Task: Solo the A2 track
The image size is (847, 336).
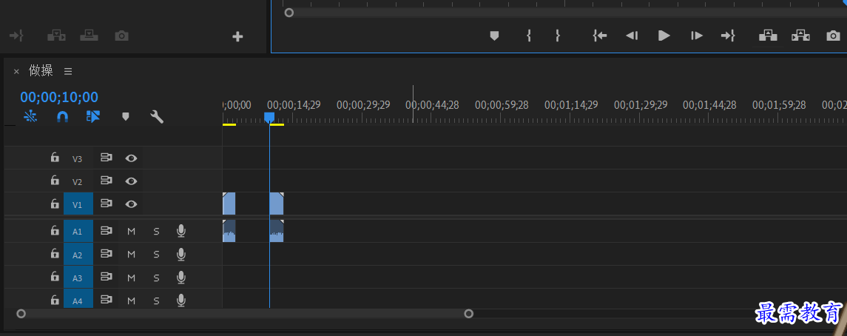Action: pyautogui.click(x=157, y=255)
